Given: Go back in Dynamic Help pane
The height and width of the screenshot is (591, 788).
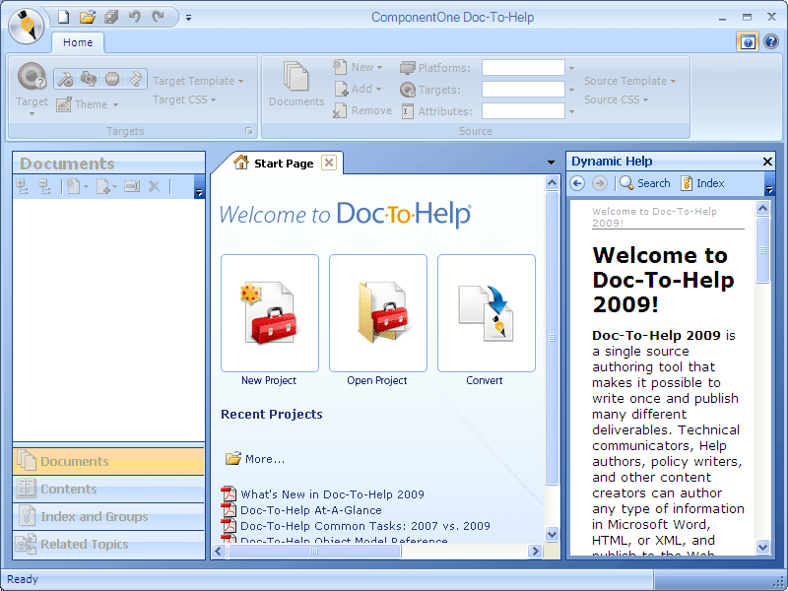Looking at the screenshot, I should tap(577, 183).
